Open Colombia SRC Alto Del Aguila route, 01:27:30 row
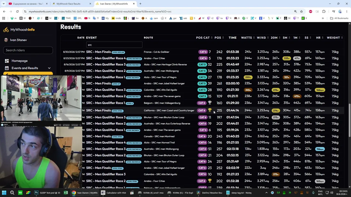Viewport: 351px width, 197px height. point(160,90)
